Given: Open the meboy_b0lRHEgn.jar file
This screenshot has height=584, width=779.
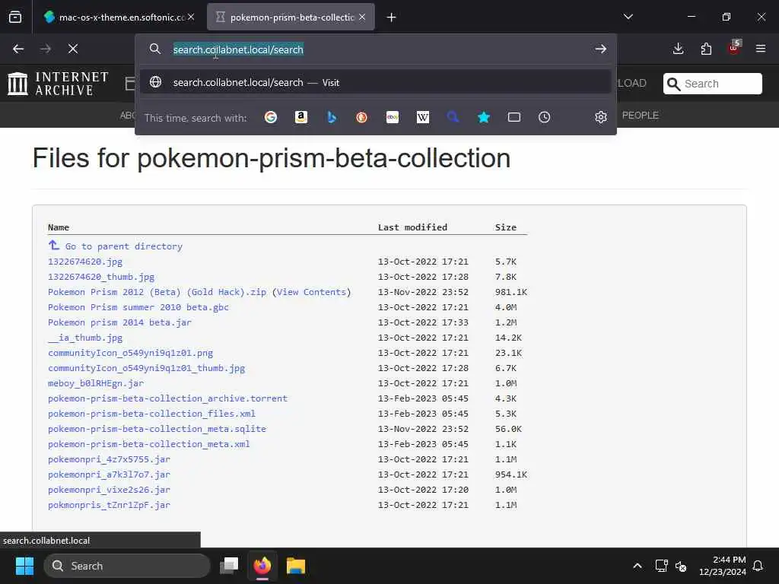Looking at the screenshot, I should tap(96, 383).
